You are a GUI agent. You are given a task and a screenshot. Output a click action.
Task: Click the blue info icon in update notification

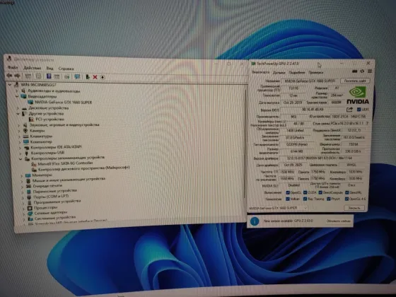tap(255, 221)
